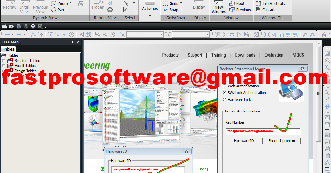This screenshot has height=173, width=331.
Task: Select S/W Lock Authentication radio button
Action: pyautogui.click(x=225, y=93)
